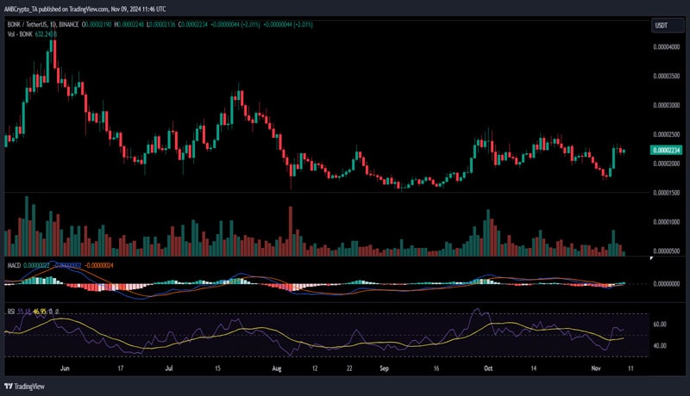Image resolution: width=690 pixels, height=396 pixels.
Task: Click the 0.00001500 price axis label
Action: tap(665, 193)
